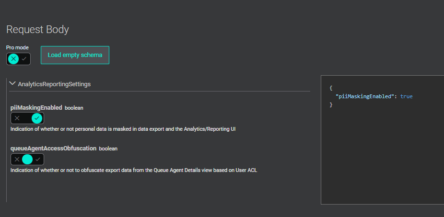Click the true value in JSON preview
Screen dimensions: 444x217
406,96
